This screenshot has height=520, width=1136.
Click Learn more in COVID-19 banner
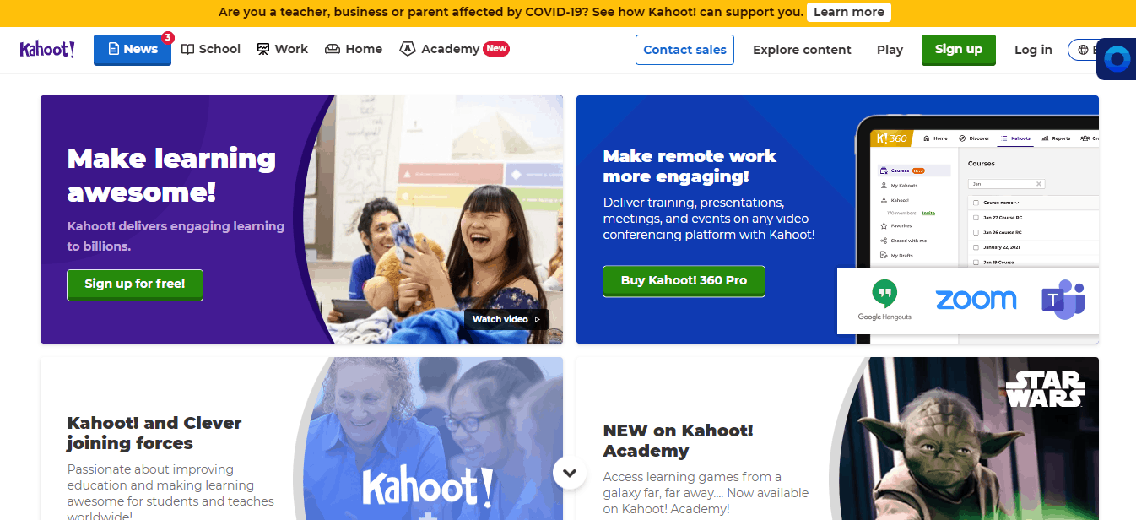tap(849, 12)
